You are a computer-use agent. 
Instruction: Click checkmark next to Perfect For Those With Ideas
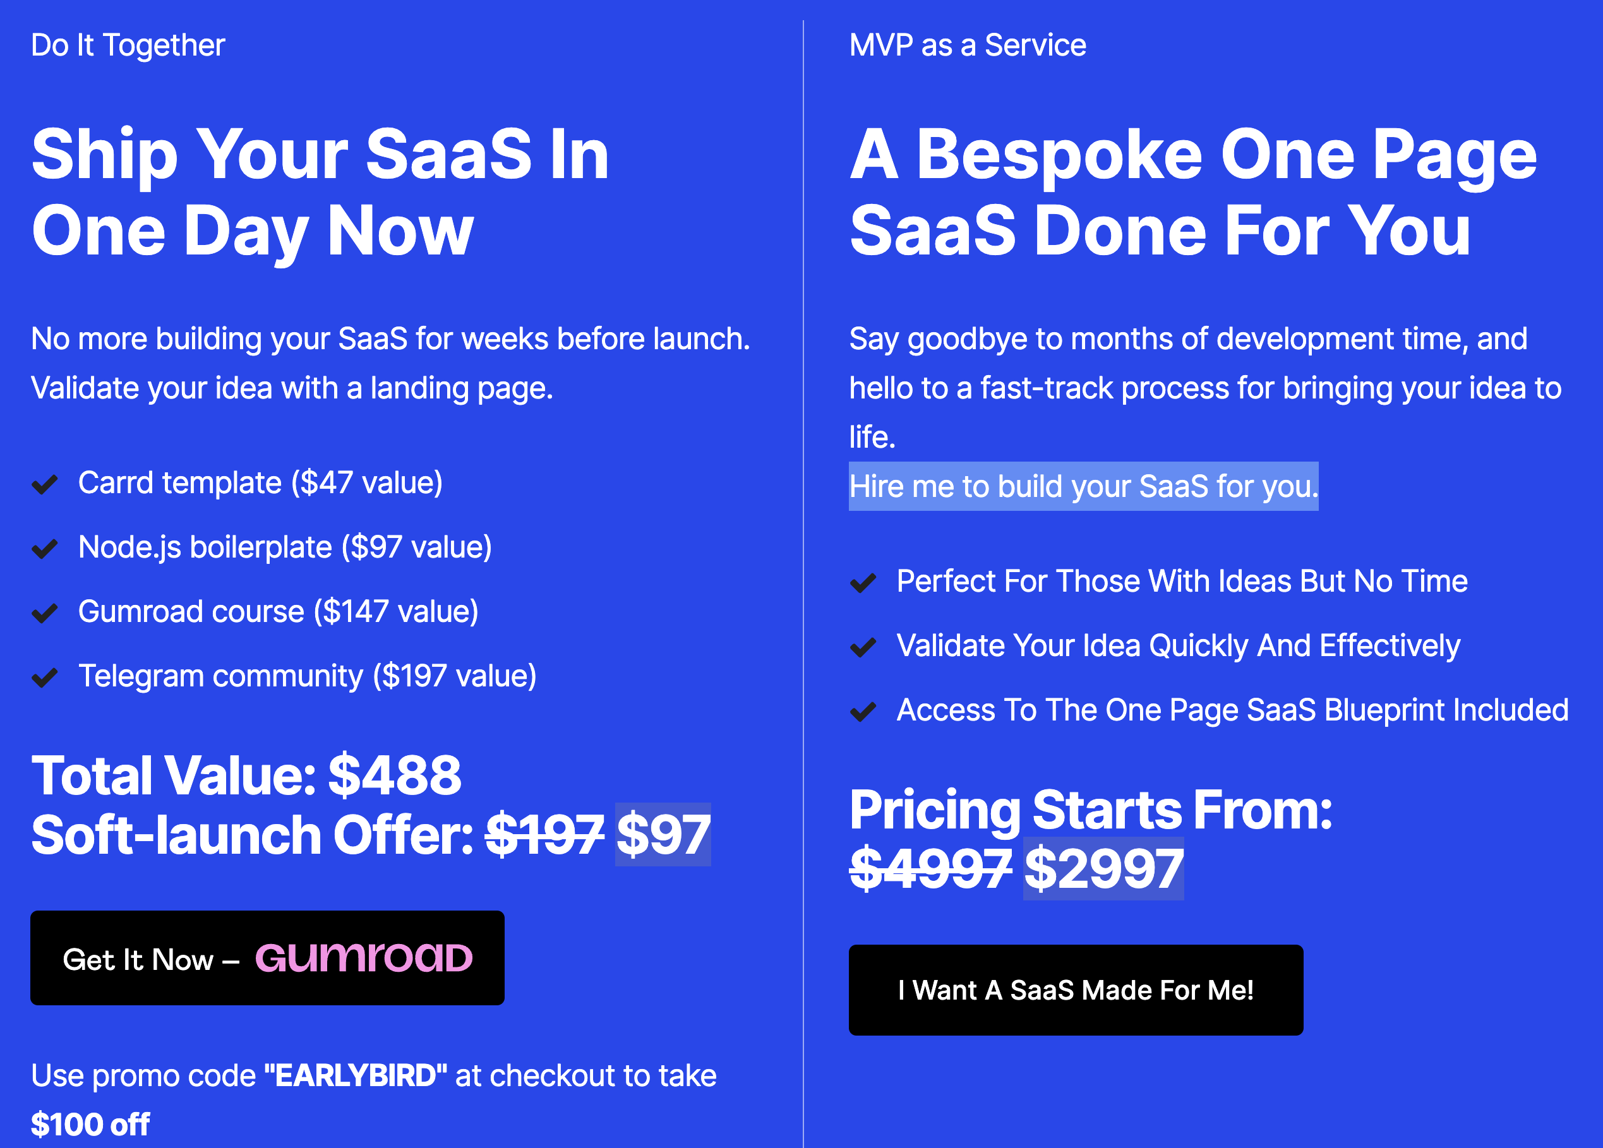click(863, 582)
